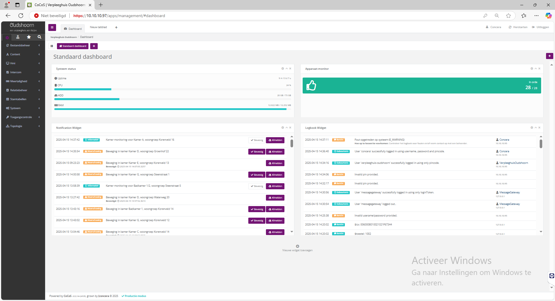The image size is (555, 301).
Task: Open the user profile tab in sidebar
Action: 18,37
